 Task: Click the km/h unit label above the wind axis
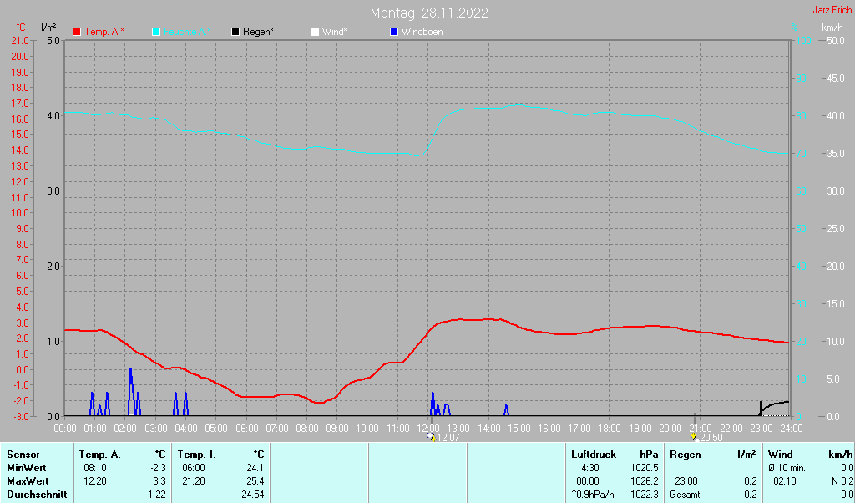[832, 28]
